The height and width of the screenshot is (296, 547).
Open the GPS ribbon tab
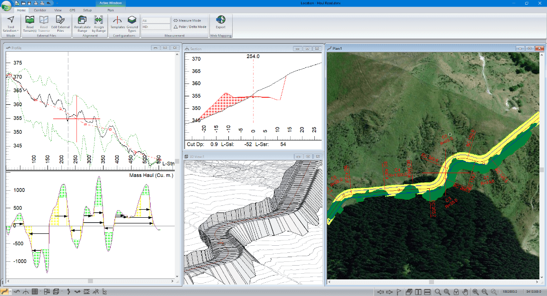[x=72, y=9]
